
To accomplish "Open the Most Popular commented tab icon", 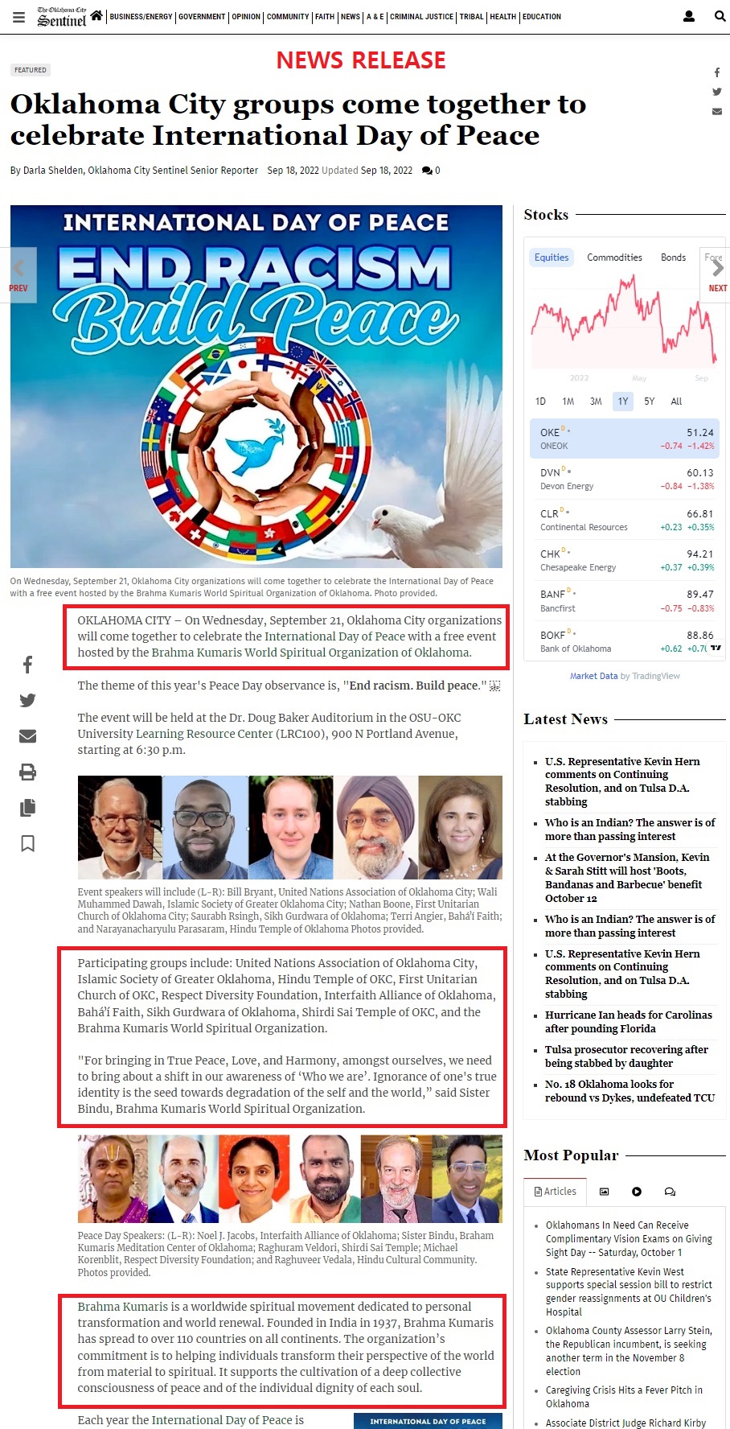I will (x=670, y=1192).
